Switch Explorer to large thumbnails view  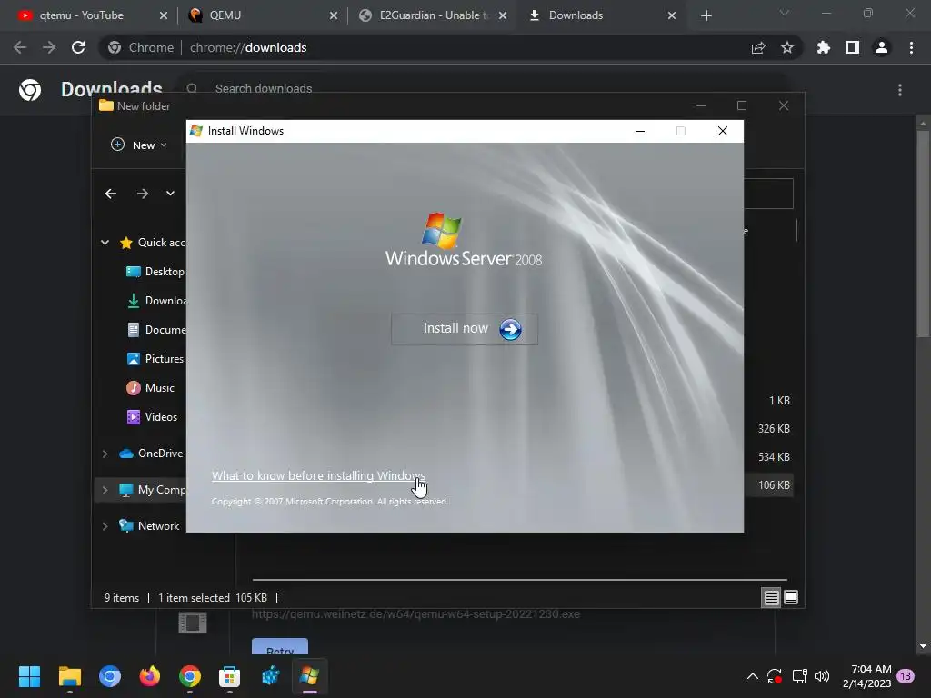coord(791,597)
